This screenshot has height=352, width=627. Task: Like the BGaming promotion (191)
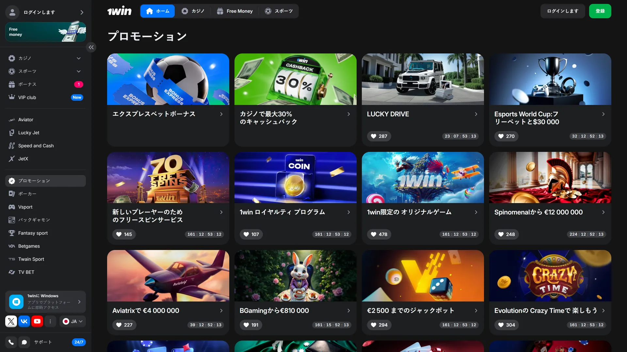click(x=251, y=325)
